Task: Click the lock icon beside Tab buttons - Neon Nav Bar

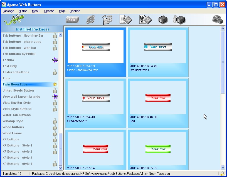Action: (x=55, y=36)
